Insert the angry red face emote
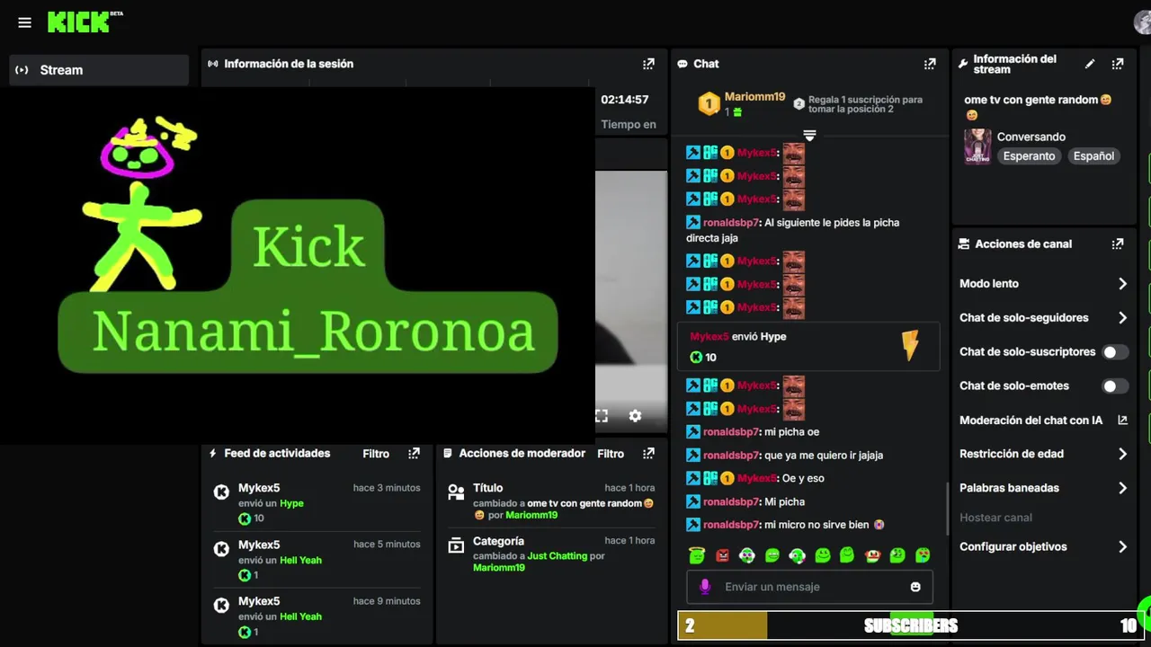Viewport: 1151px width, 647px height. (722, 556)
